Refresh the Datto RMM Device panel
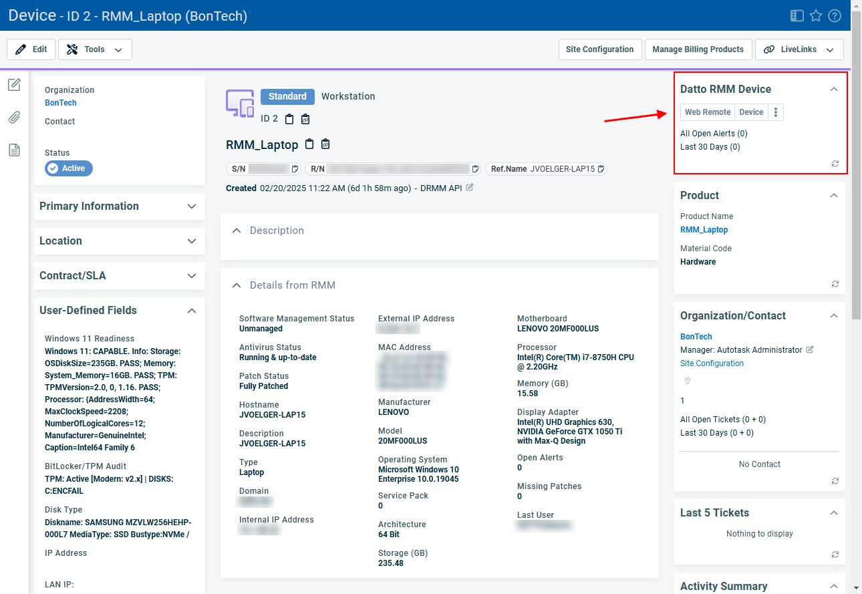The height and width of the screenshot is (594, 862). pos(835,164)
